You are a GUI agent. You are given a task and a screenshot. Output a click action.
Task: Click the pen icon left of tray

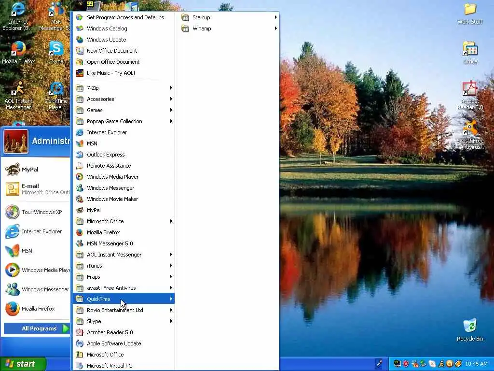pyautogui.click(x=379, y=364)
